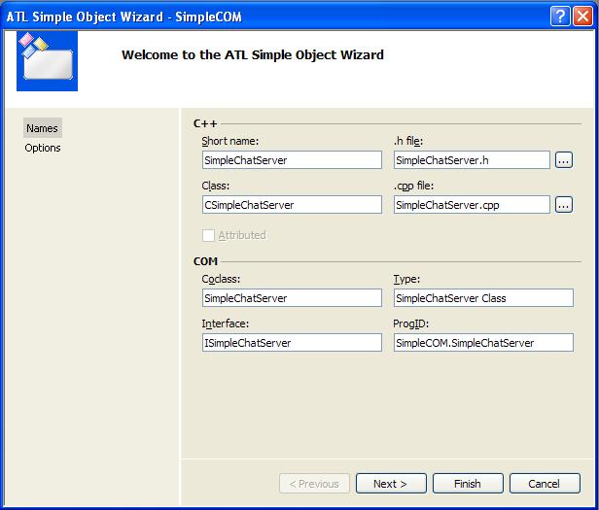Browse for the .cpp file location
Screen dimensions: 599x510
(x=564, y=205)
